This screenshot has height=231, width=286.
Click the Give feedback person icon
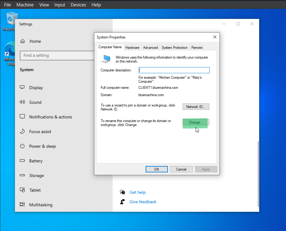click(x=122, y=202)
